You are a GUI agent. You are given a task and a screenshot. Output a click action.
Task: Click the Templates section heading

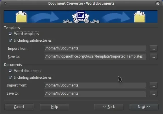point(12,28)
